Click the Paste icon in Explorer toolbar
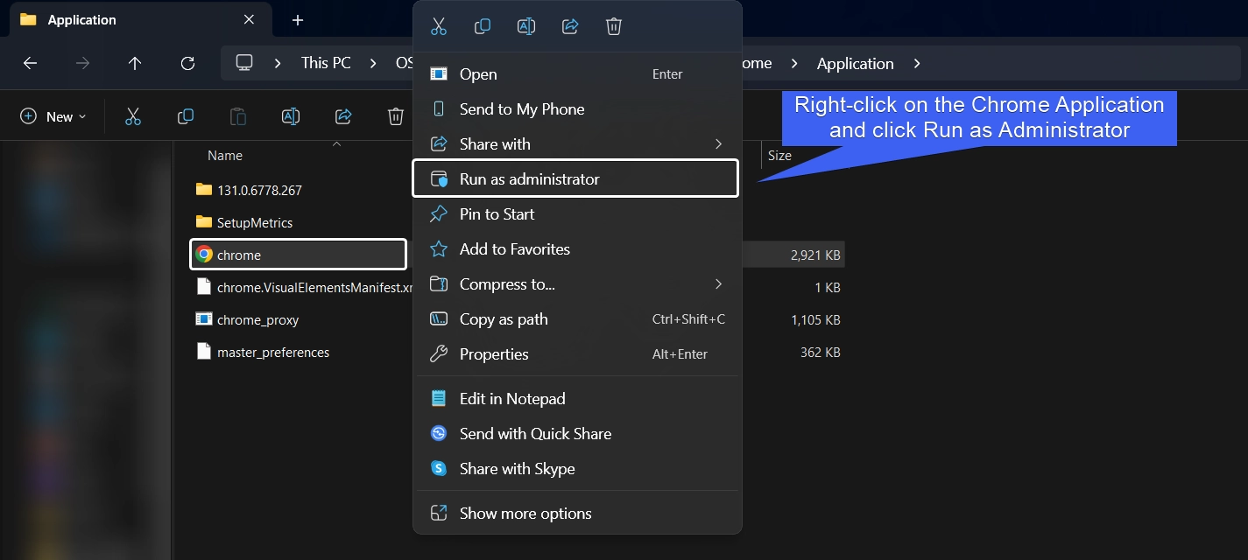1248x560 pixels. coord(238,116)
